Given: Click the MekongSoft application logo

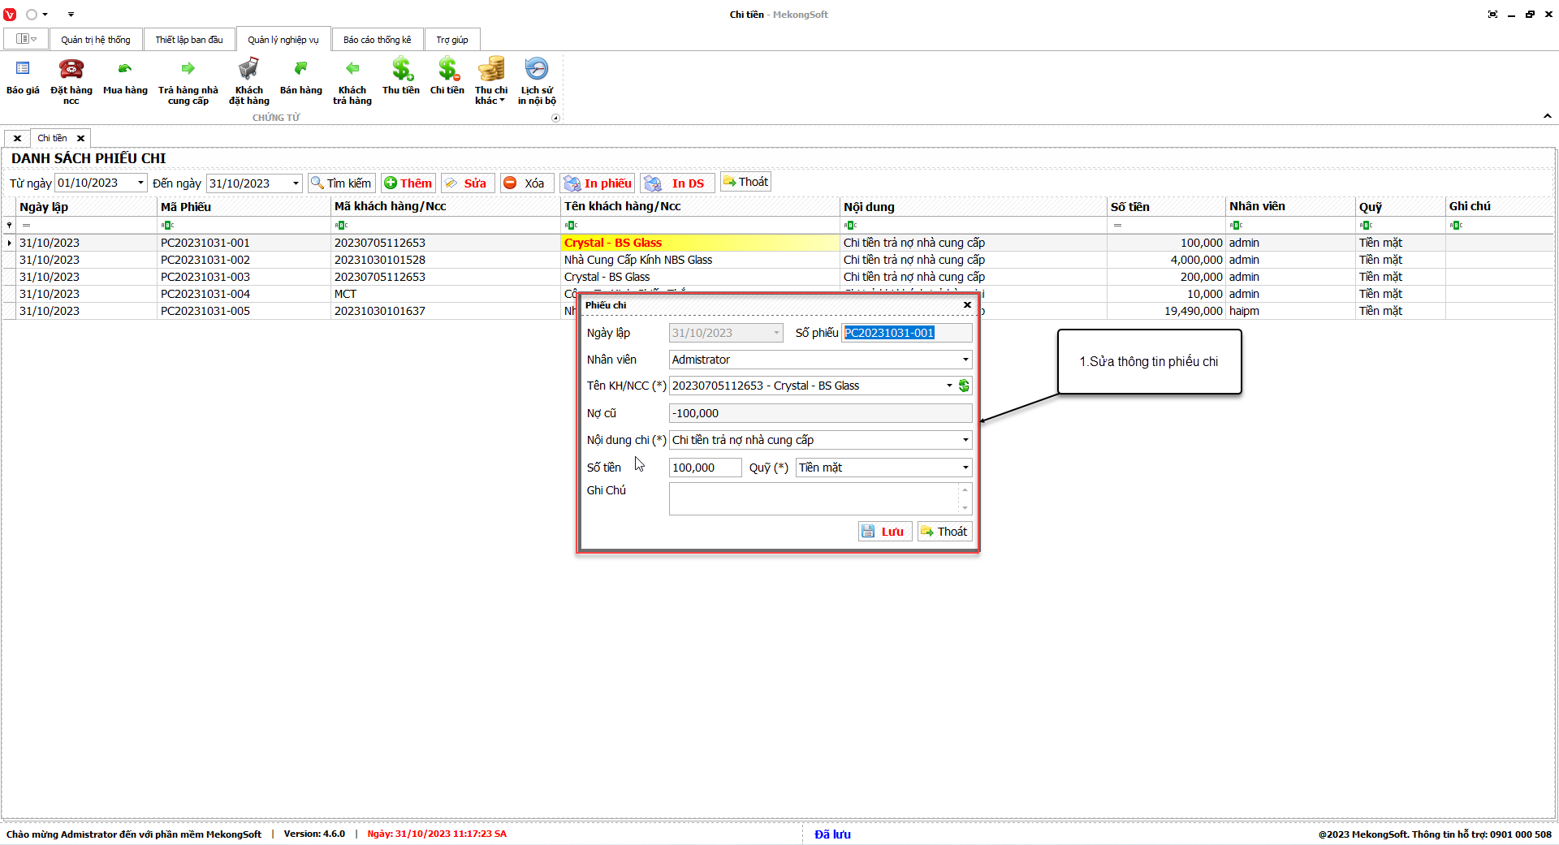Looking at the screenshot, I should coord(10,15).
